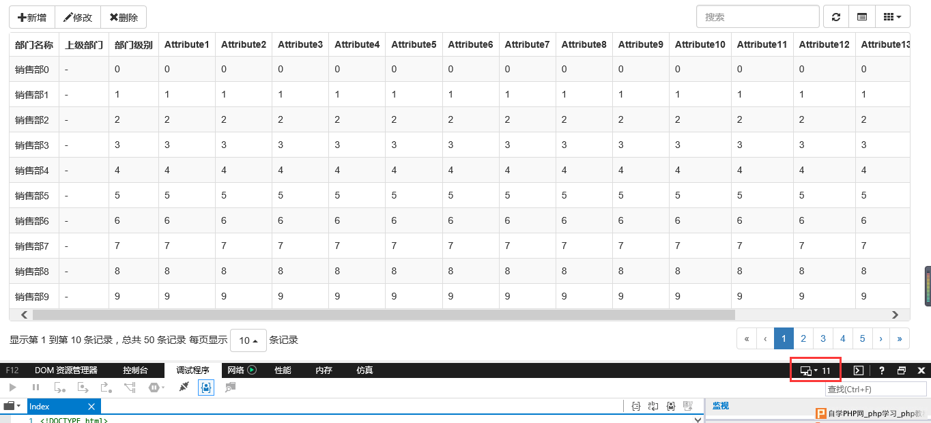The image size is (931, 423).
Task: Toggle the word wrap icon in the debugger
Action: [654, 406]
